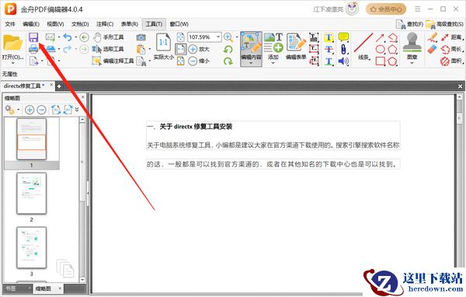Open the 注释(C) menu

105,24
